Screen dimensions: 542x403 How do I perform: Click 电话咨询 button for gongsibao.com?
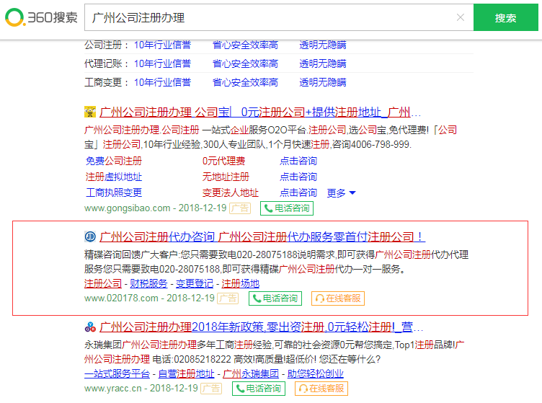pos(287,208)
